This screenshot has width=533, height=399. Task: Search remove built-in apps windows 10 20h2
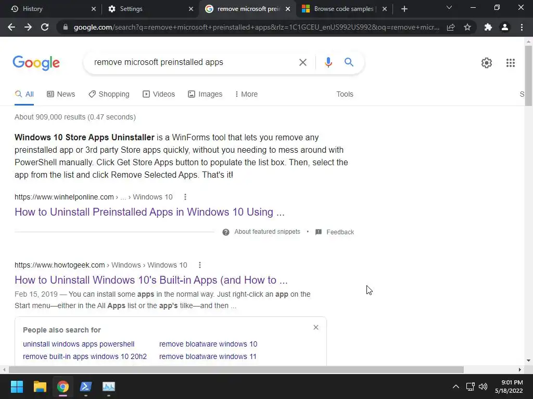(85, 356)
